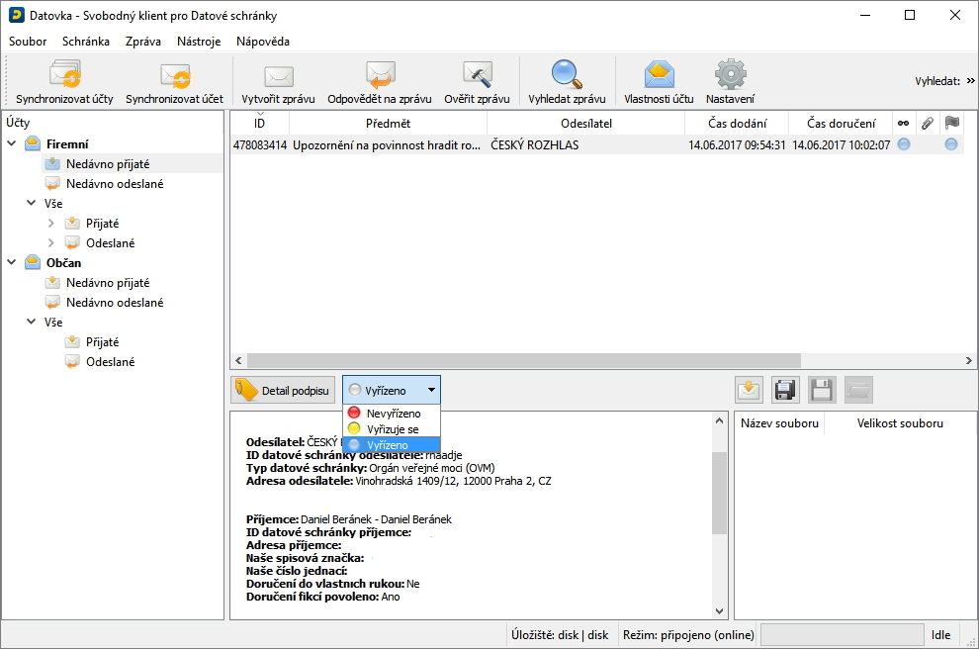Expand the toolbar overflow chevron near Vyhledat

point(970,80)
